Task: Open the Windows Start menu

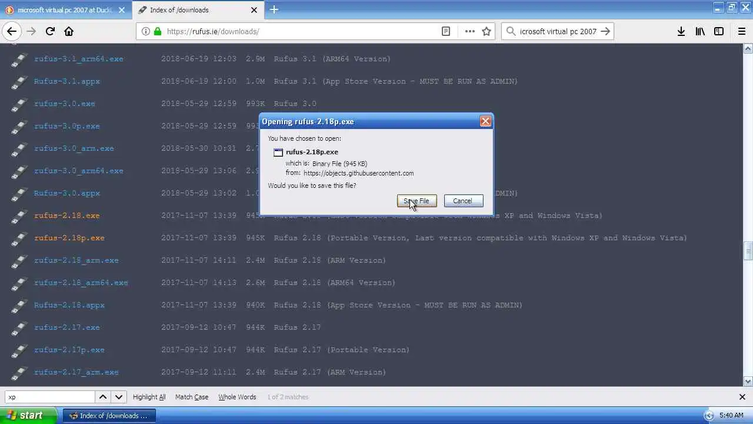Action: [x=28, y=415]
